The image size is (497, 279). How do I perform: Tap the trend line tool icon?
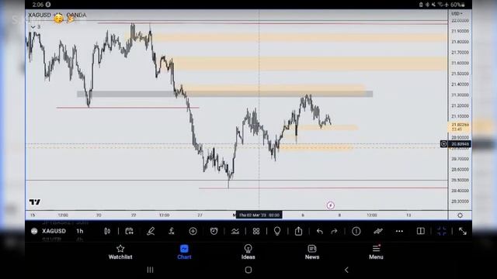pos(378,231)
